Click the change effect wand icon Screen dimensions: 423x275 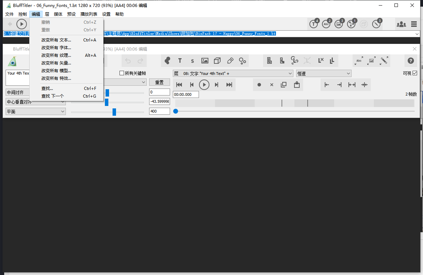click(384, 61)
